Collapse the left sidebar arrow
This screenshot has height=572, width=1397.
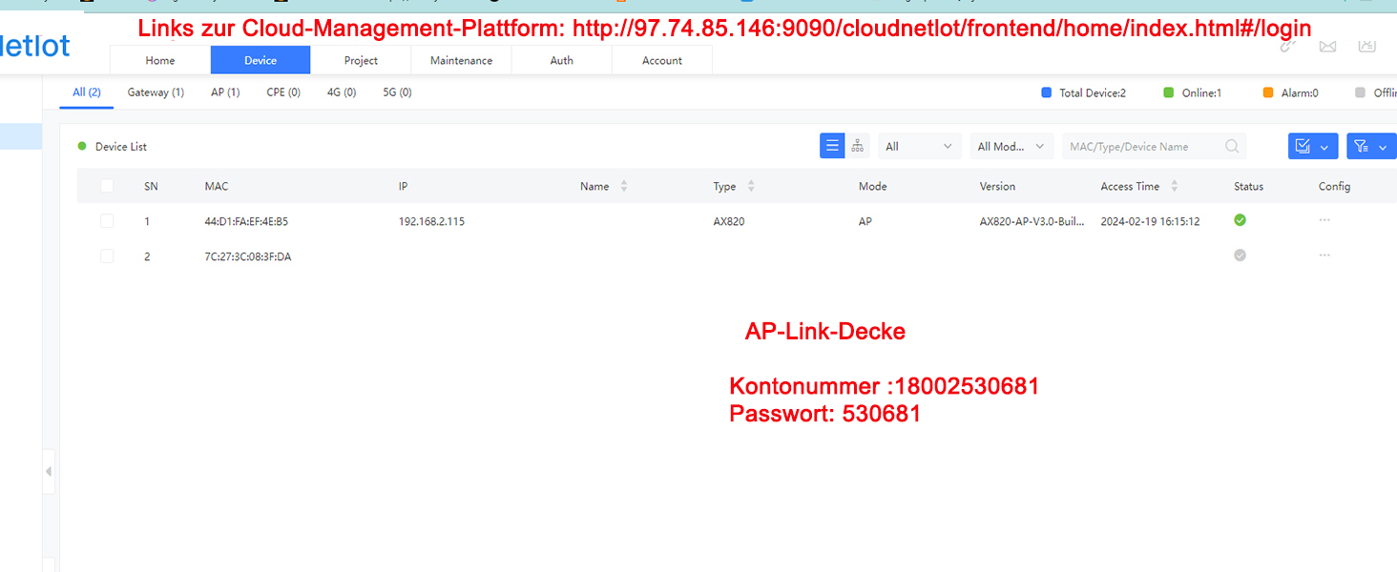[49, 471]
